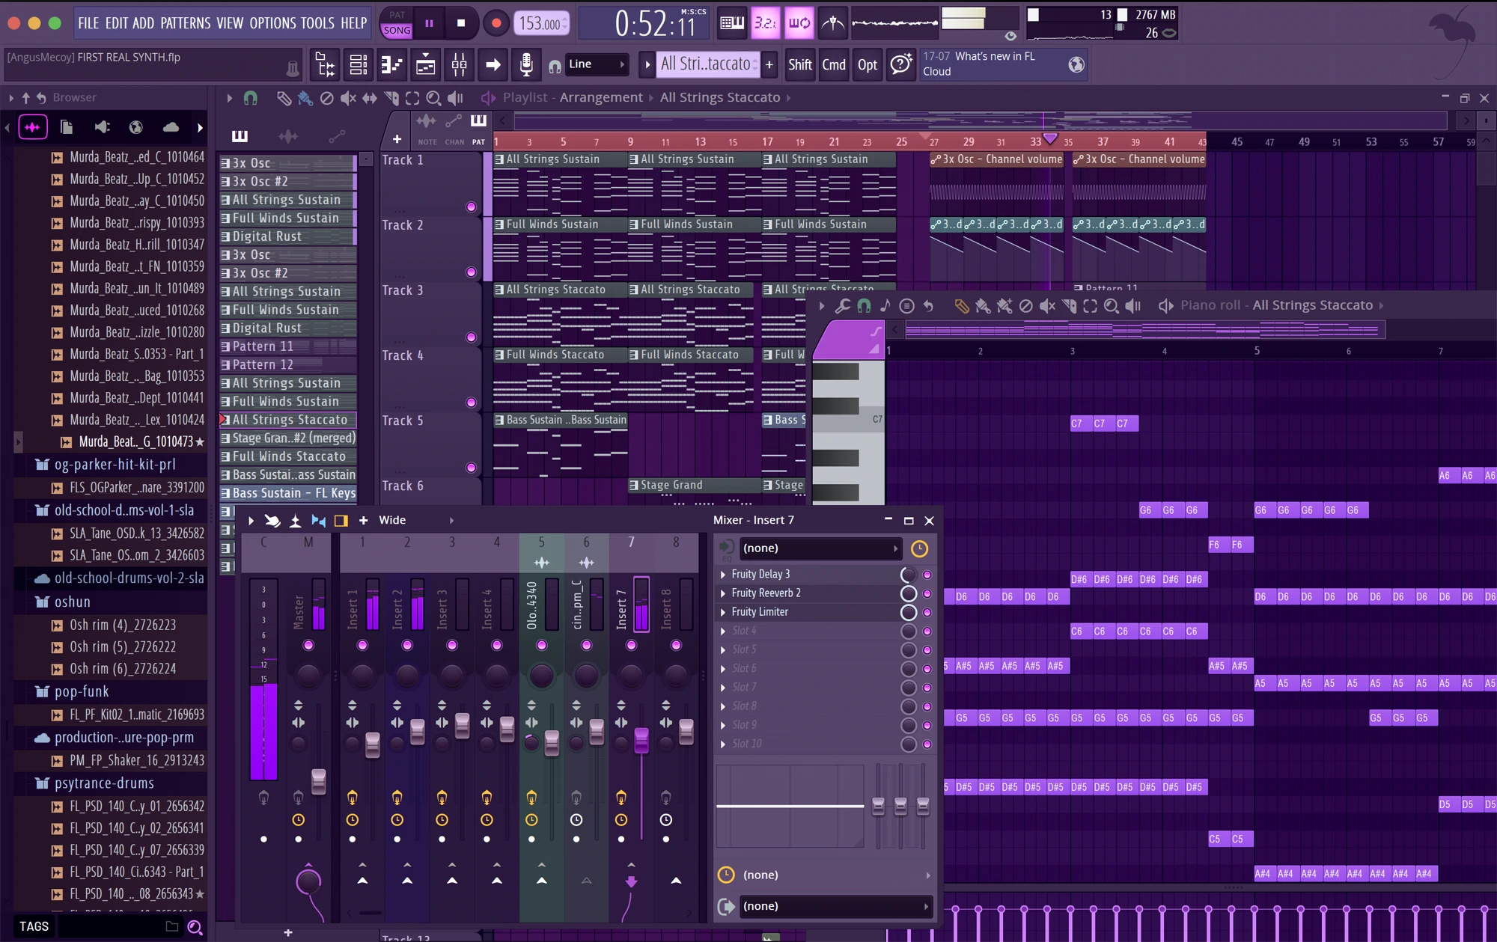This screenshot has width=1497, height=942.
Task: Open the VIEW menu
Action: point(230,23)
